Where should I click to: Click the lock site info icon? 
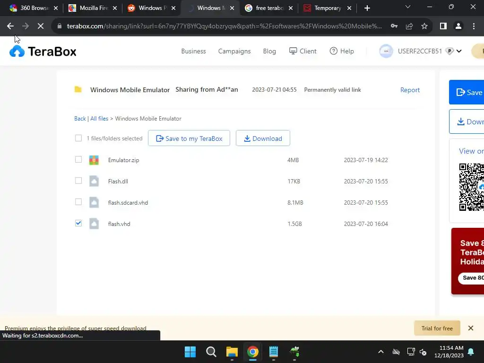[60, 26]
